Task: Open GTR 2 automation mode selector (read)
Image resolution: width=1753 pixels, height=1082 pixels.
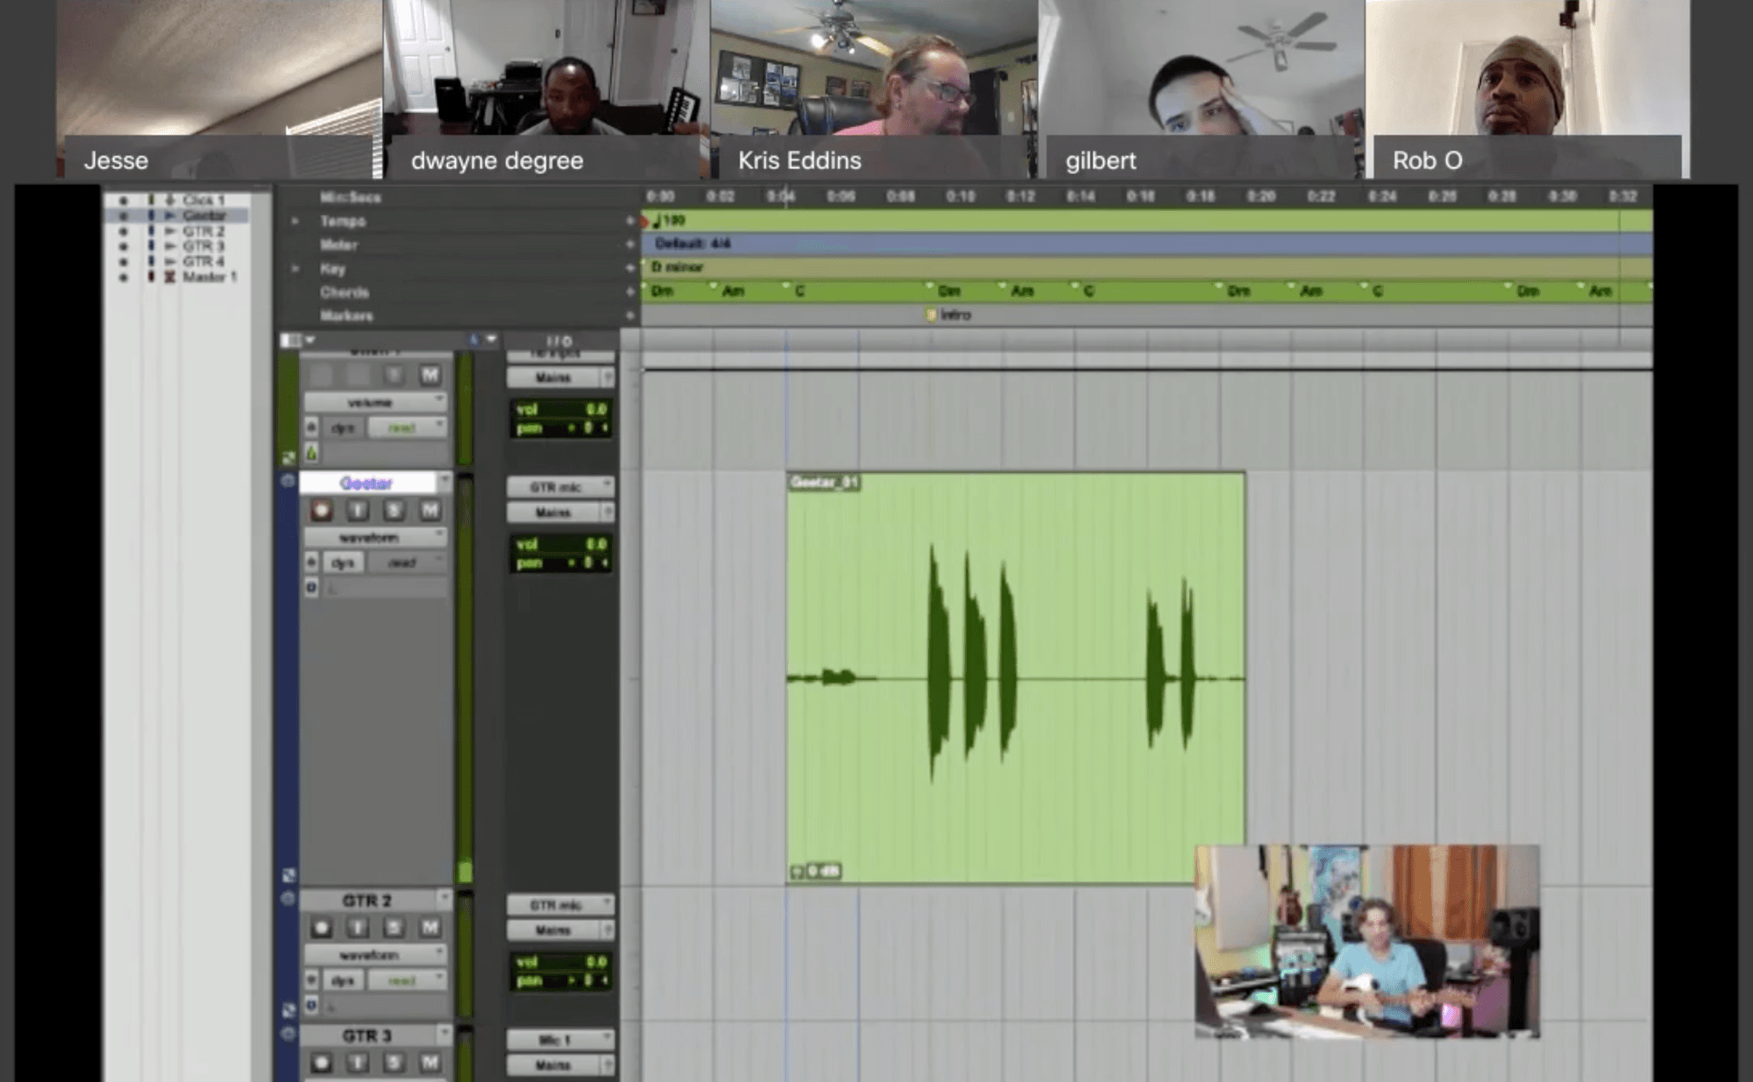Action: (x=407, y=980)
